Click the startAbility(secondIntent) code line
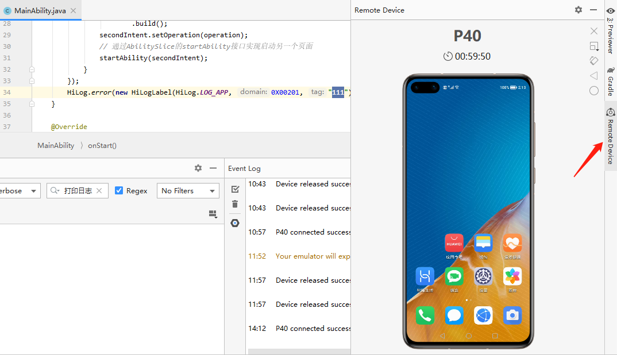The height and width of the screenshot is (355, 617). [x=153, y=58]
